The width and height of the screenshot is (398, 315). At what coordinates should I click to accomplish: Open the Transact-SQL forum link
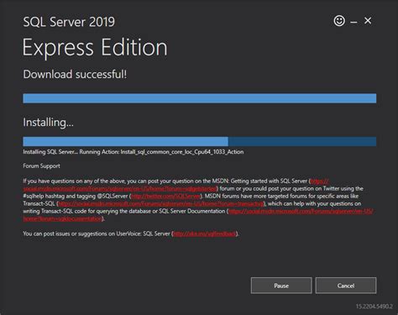point(161,203)
